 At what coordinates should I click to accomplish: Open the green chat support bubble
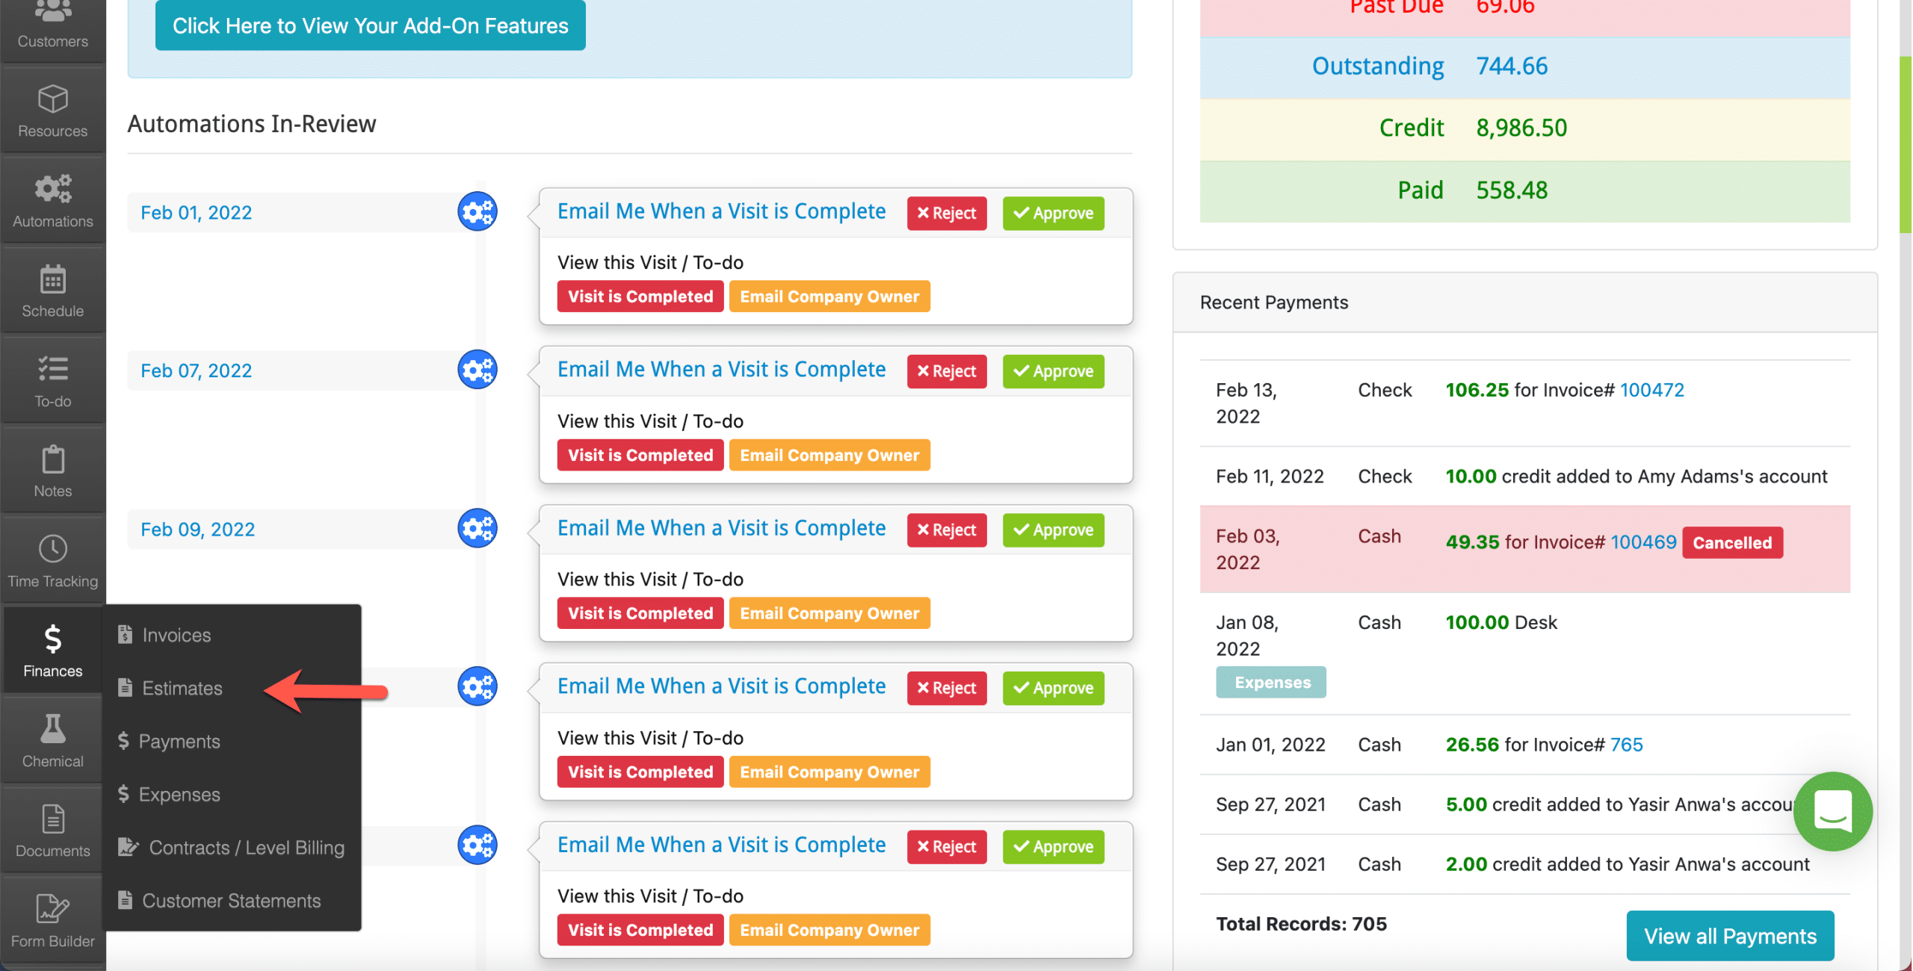click(x=1832, y=811)
